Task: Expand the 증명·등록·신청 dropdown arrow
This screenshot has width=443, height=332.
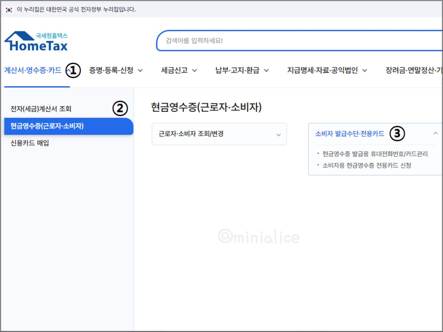Action: click(x=141, y=70)
